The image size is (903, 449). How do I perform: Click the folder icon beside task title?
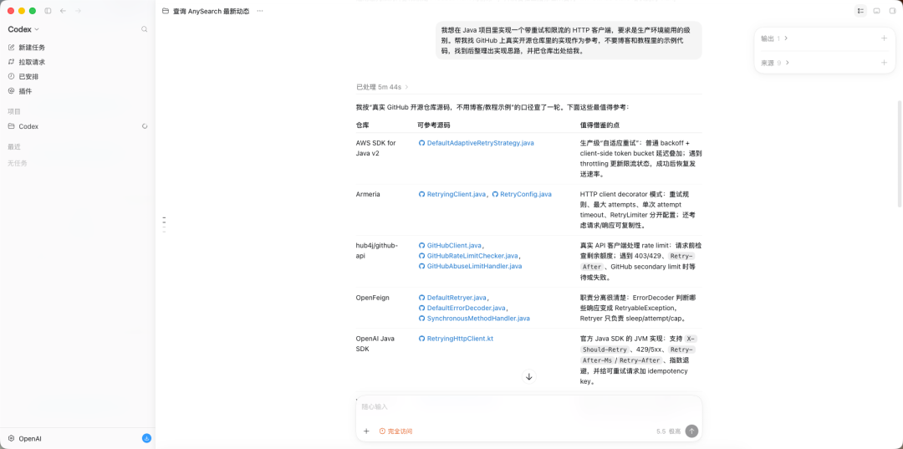click(166, 11)
